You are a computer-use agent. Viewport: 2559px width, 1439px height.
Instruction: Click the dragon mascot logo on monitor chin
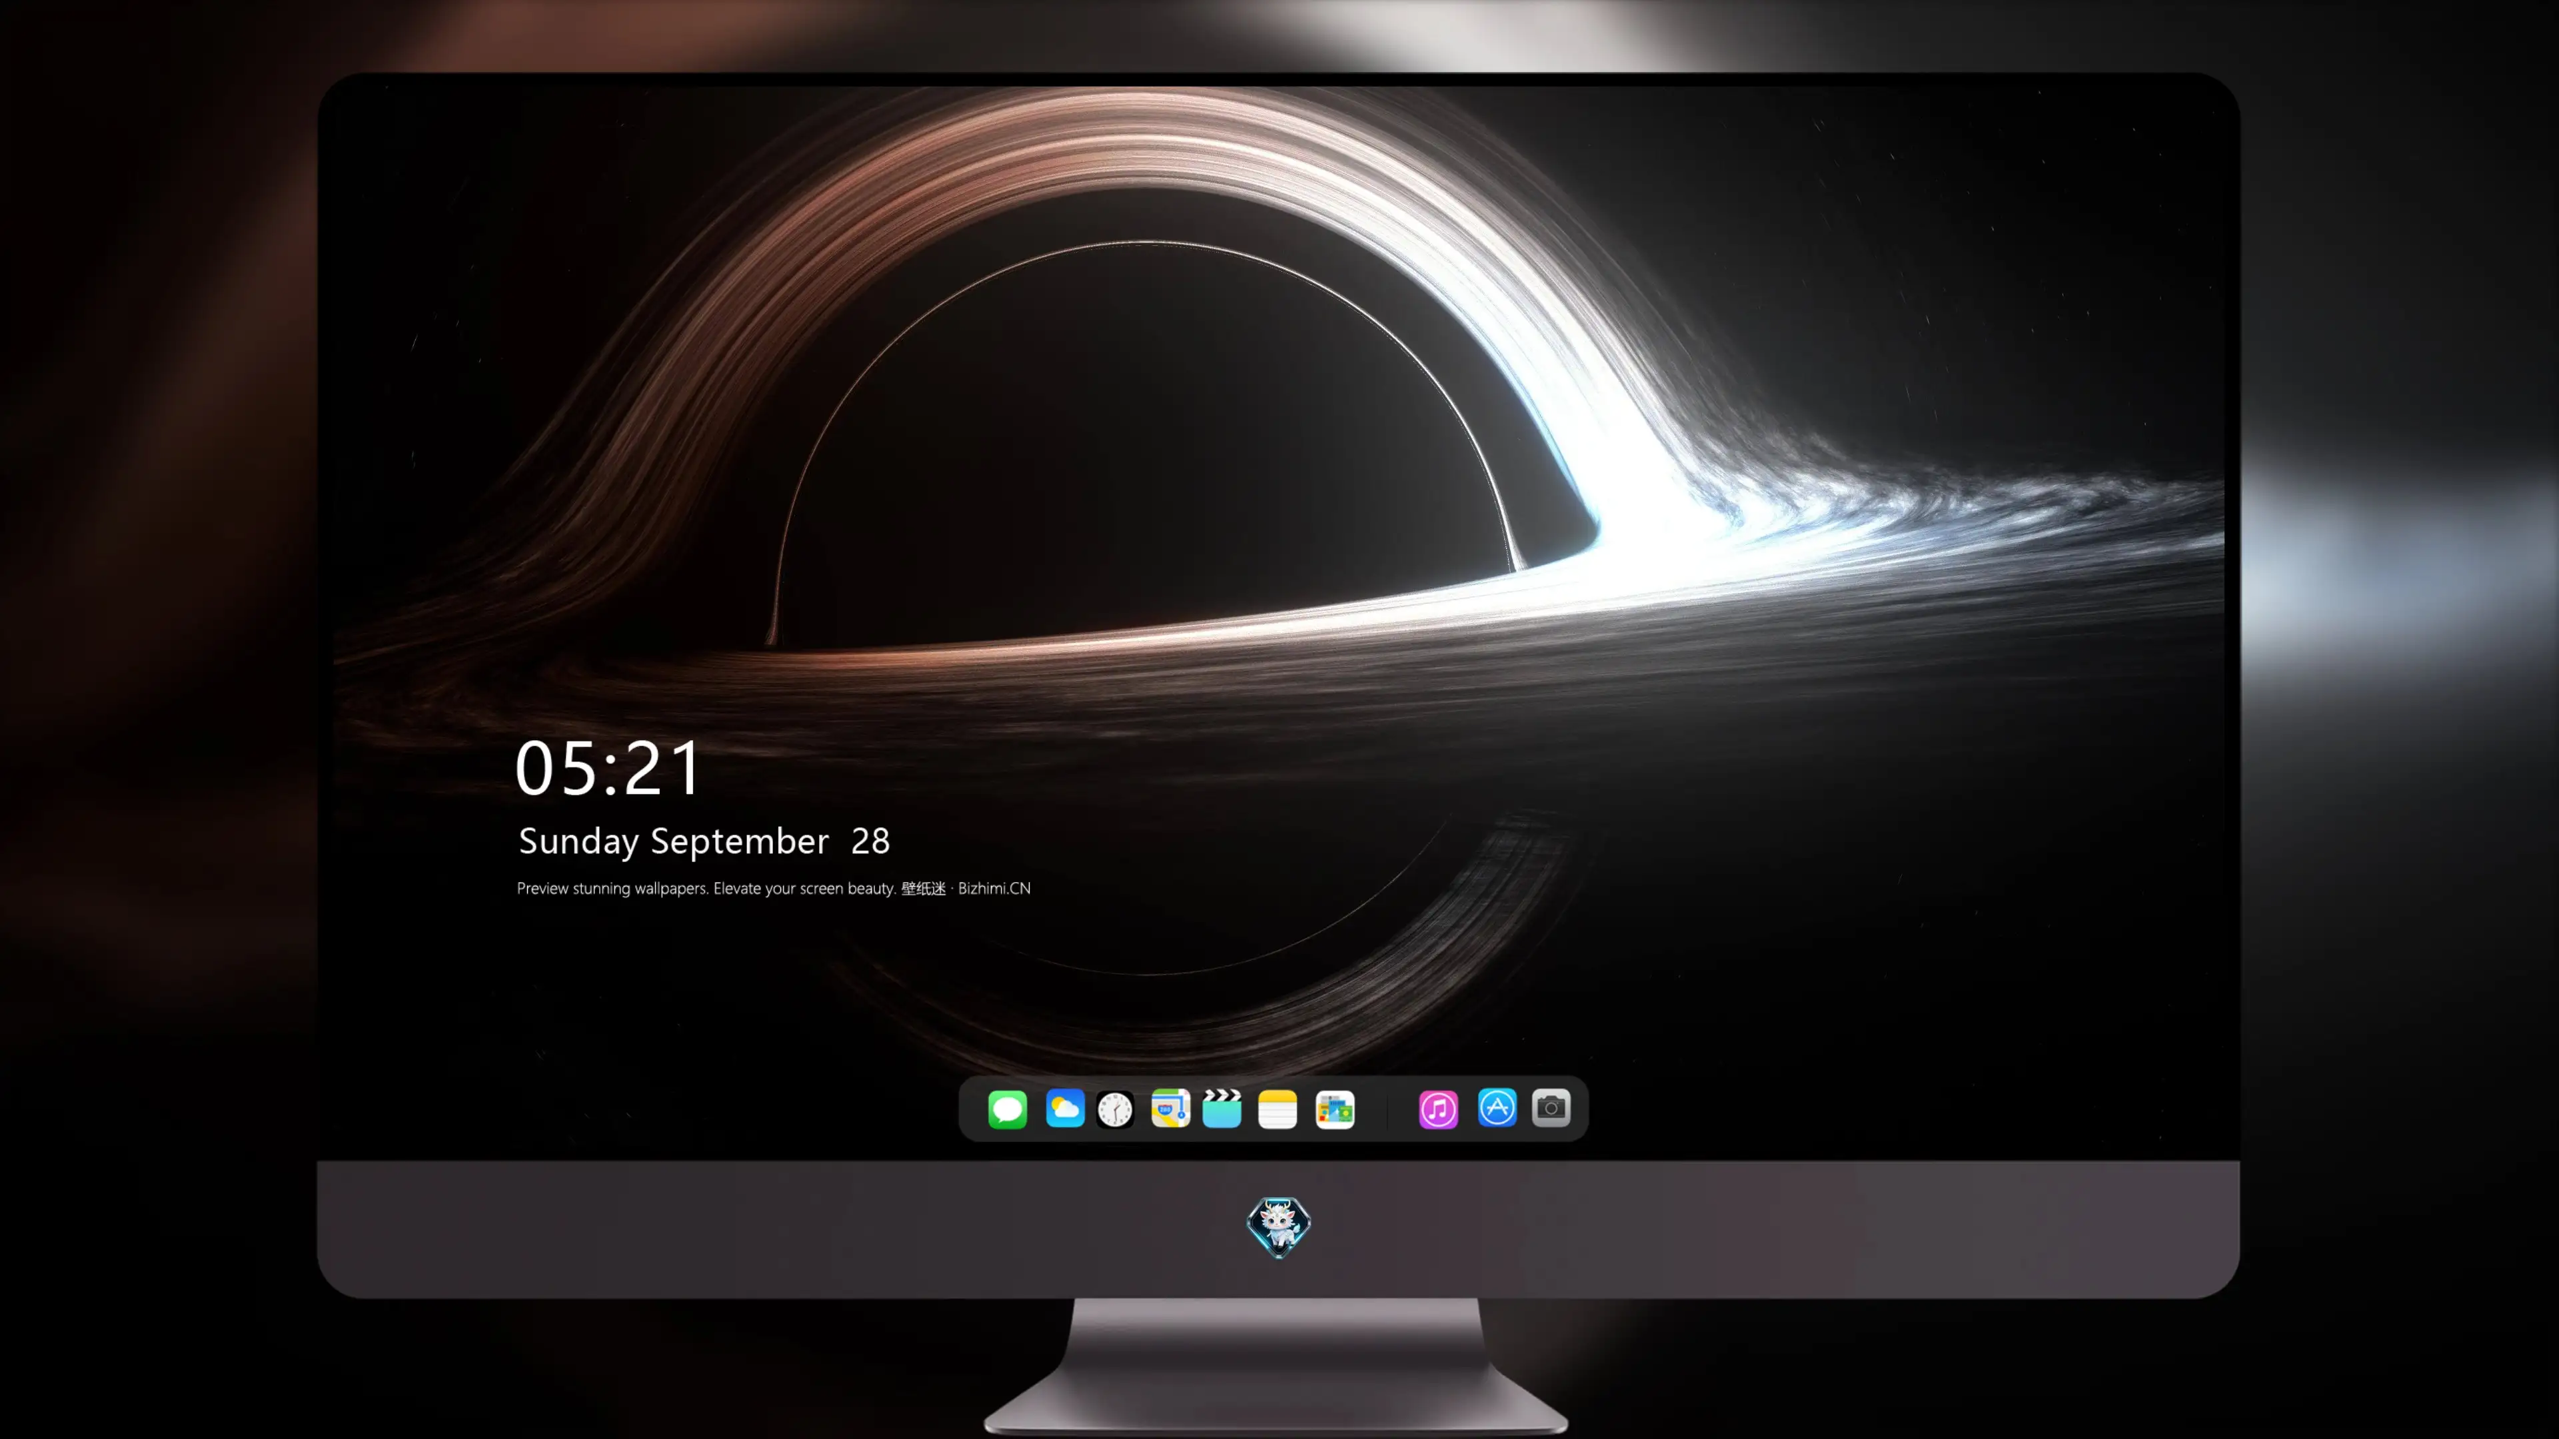pos(1279,1227)
